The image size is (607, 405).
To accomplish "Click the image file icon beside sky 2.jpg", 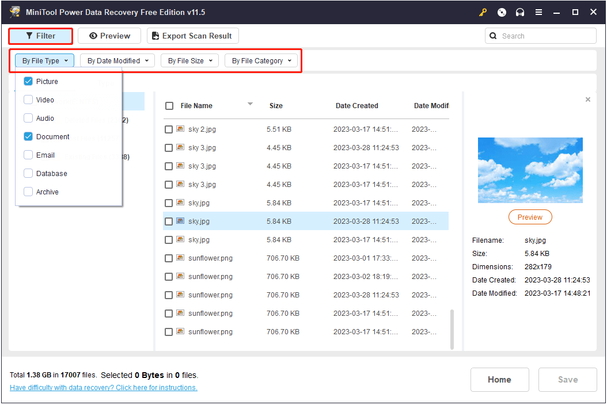I will click(x=180, y=129).
